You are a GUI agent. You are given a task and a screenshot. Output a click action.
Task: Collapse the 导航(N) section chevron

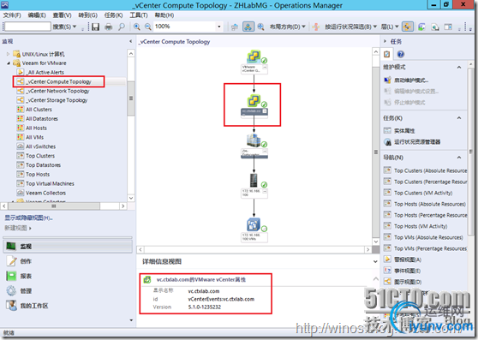click(459, 158)
